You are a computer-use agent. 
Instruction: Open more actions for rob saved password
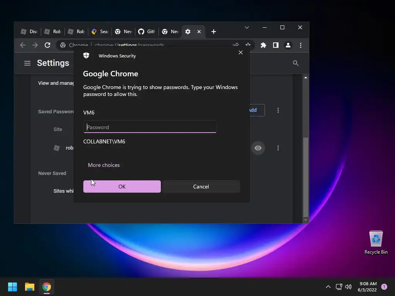pyautogui.click(x=278, y=148)
